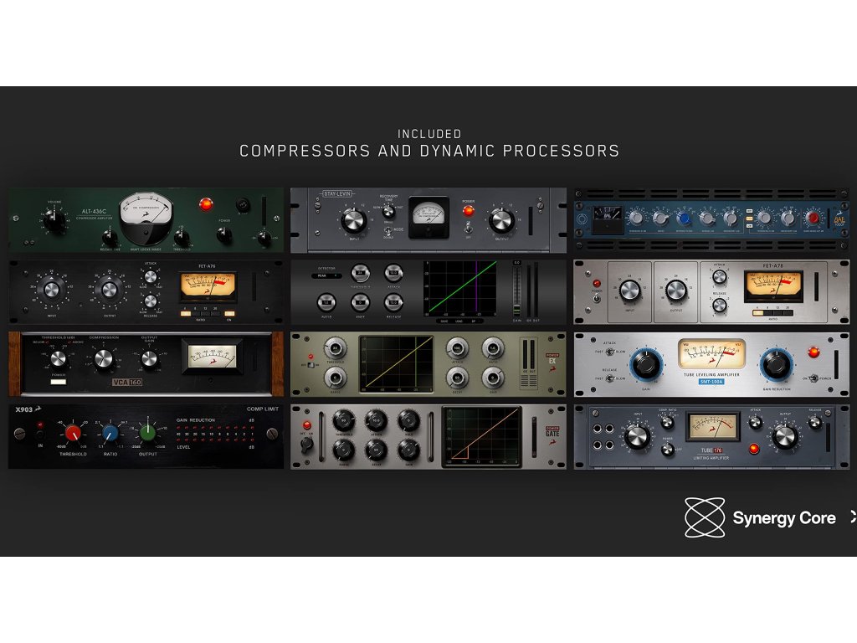Flip the On/Power switch on SMT-100A
The width and height of the screenshot is (857, 643).
813,378
